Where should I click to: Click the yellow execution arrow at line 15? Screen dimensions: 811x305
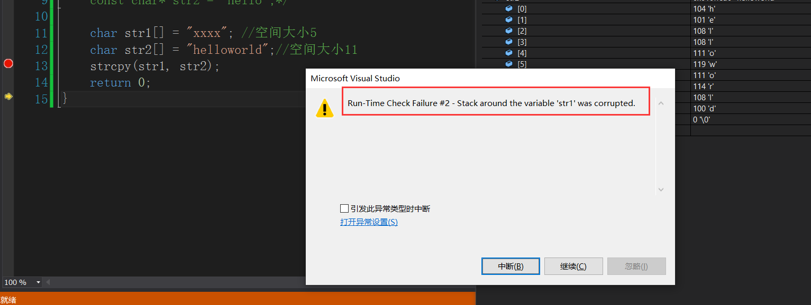click(8, 97)
